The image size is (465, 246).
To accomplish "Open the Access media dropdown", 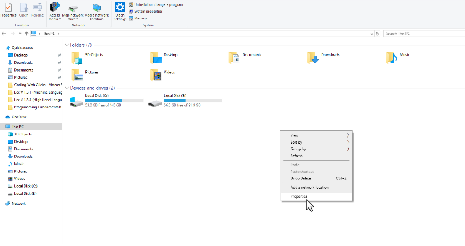I will click(x=55, y=12).
